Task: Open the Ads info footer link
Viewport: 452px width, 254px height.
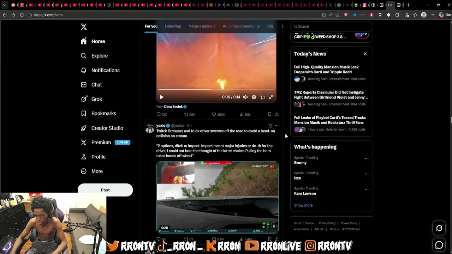Action: 319,229
